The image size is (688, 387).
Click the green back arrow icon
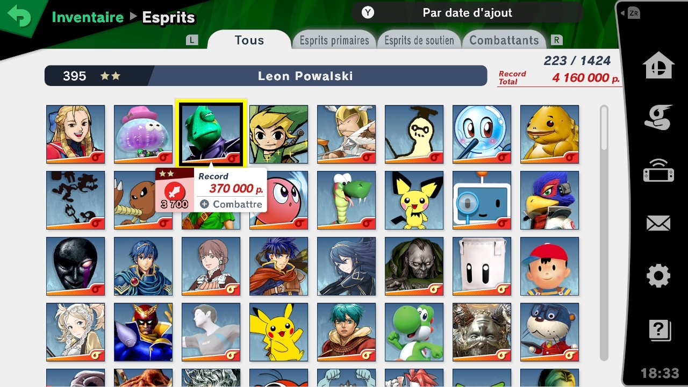[x=19, y=17]
